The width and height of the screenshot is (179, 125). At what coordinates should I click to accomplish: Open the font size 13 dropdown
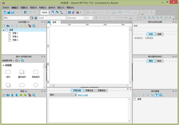click(92, 18)
